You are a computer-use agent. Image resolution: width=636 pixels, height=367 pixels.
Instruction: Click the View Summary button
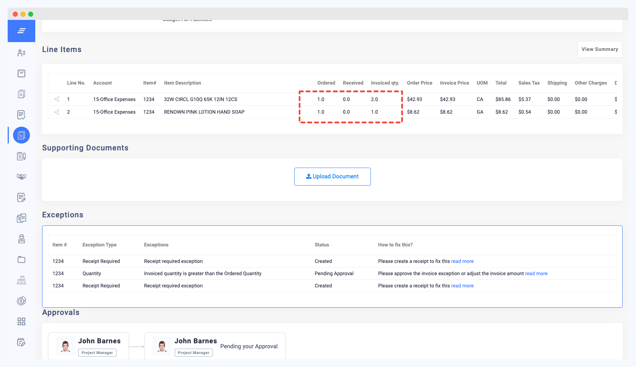pyautogui.click(x=600, y=49)
